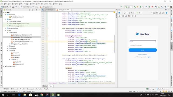Open the Search Everywhere magnifier icon
173x97 pixels.
(168, 7)
